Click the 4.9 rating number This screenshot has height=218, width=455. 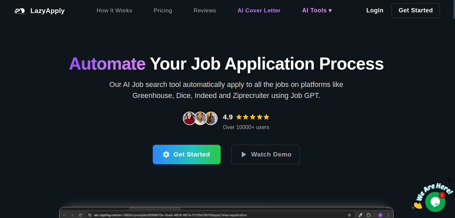[x=228, y=117]
